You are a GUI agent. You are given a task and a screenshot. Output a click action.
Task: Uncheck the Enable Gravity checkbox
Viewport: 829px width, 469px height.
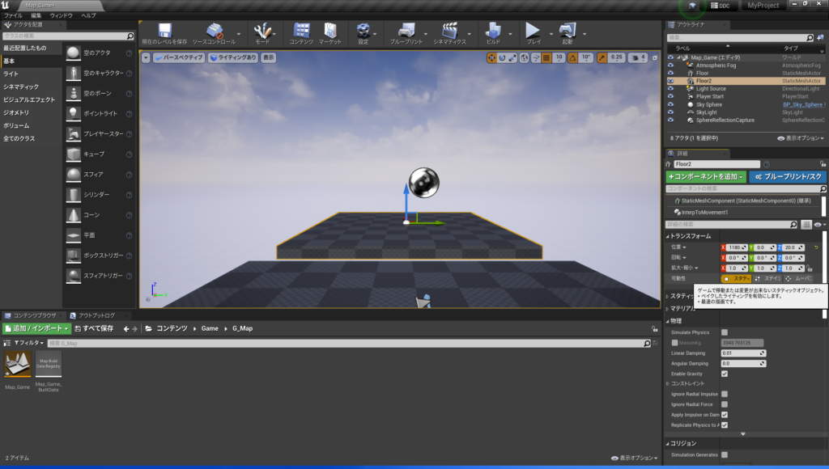point(725,374)
